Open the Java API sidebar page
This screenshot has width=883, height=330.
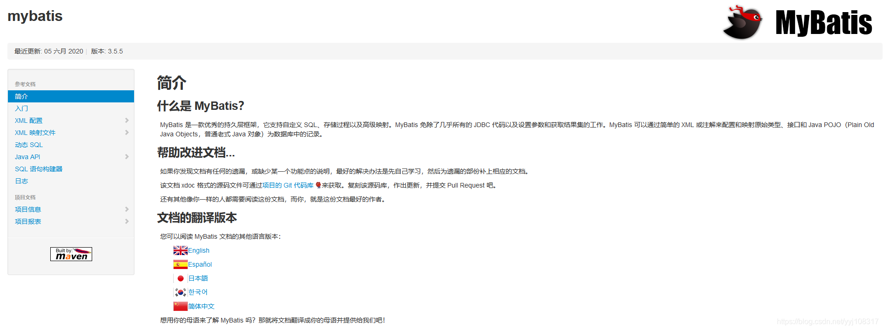point(27,157)
